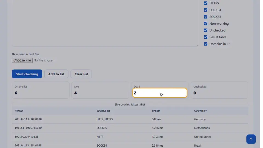Screen dimensions: 263x148
Task: Click the Choose File button
Action: [22, 60]
